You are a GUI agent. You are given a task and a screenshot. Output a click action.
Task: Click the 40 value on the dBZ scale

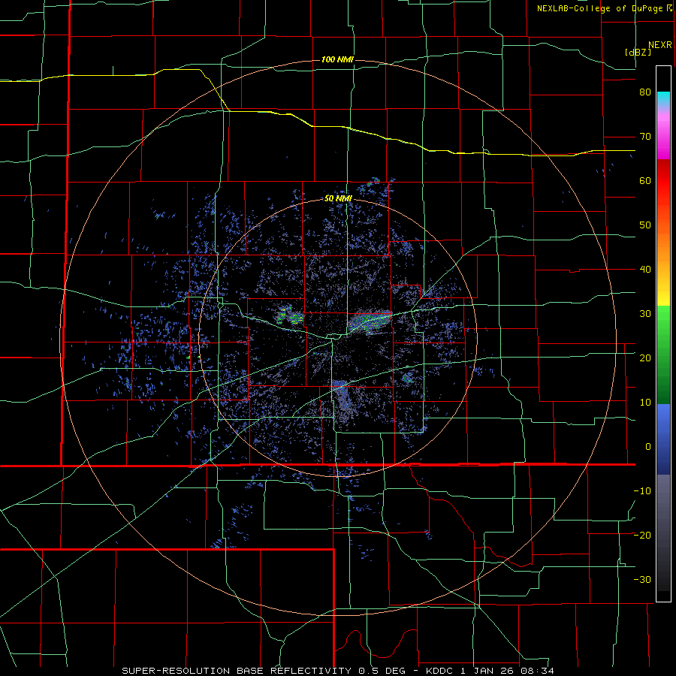(x=645, y=270)
